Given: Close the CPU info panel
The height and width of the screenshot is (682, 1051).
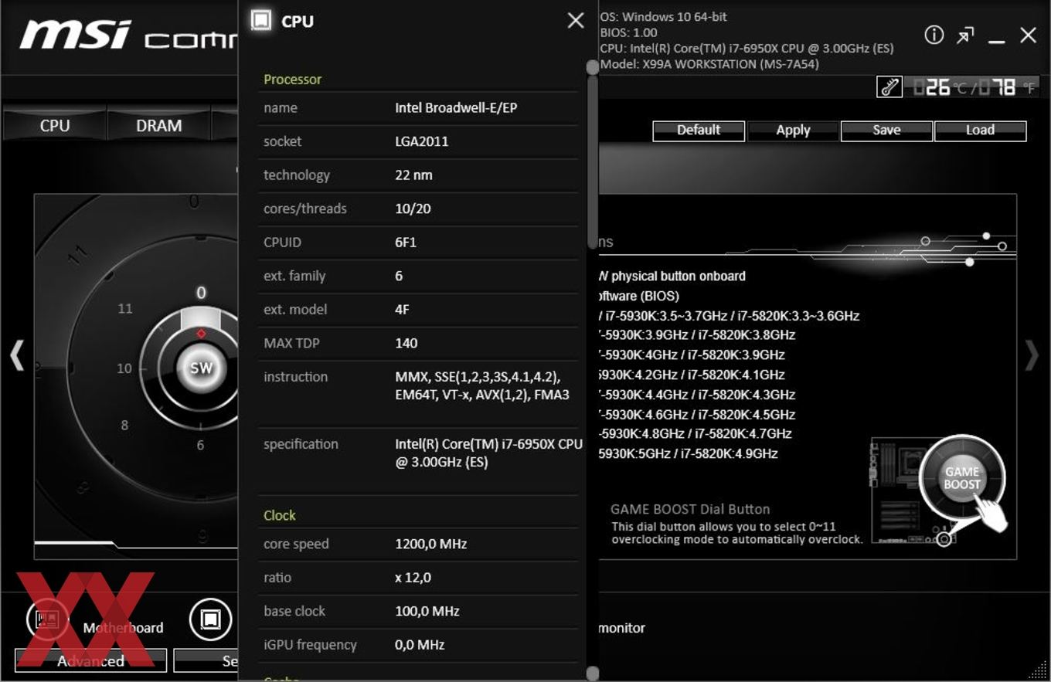Looking at the screenshot, I should 576,21.
